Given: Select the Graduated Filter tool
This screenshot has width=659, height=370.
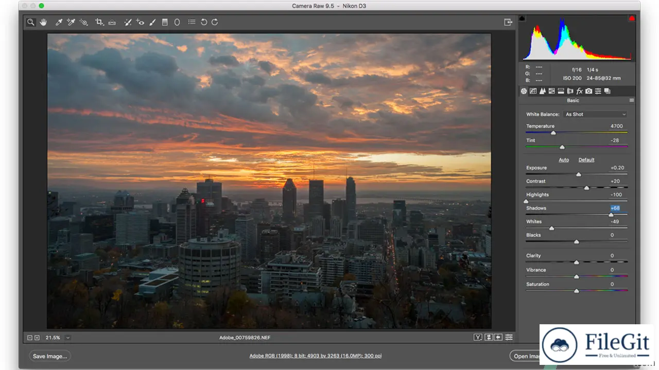Looking at the screenshot, I should point(165,22).
